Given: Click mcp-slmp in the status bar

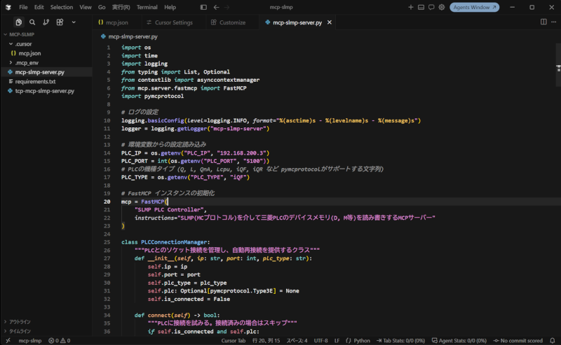Looking at the screenshot, I should coord(29,341).
